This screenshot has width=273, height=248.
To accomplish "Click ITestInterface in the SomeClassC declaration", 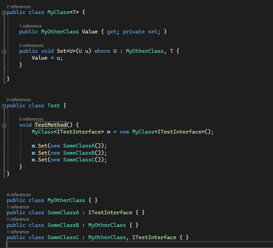I will coord(154,237).
